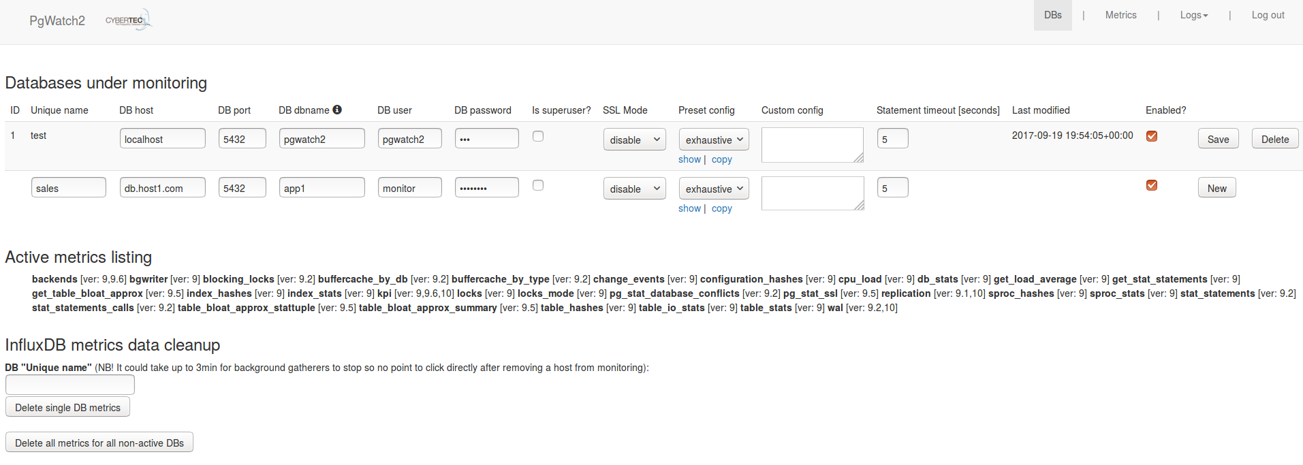
Task: Click the Cybertec logo icon
Action: point(128,20)
